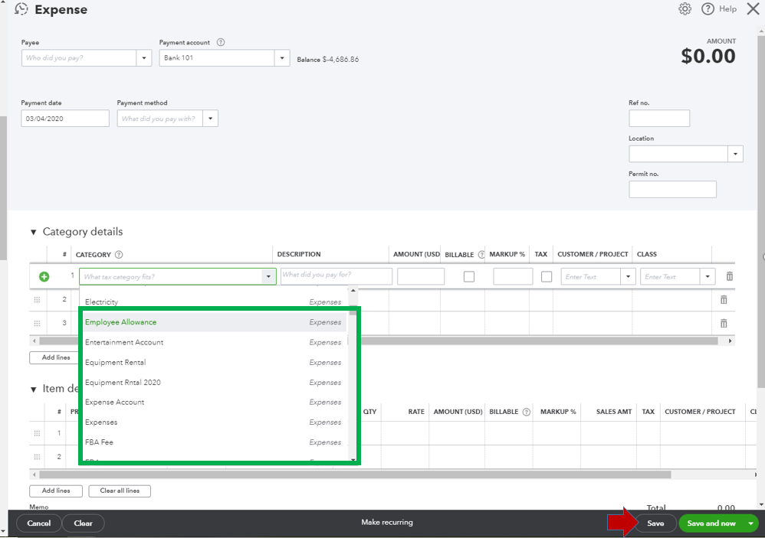
Task: Click the Payment account help icon
Action: pyautogui.click(x=221, y=42)
